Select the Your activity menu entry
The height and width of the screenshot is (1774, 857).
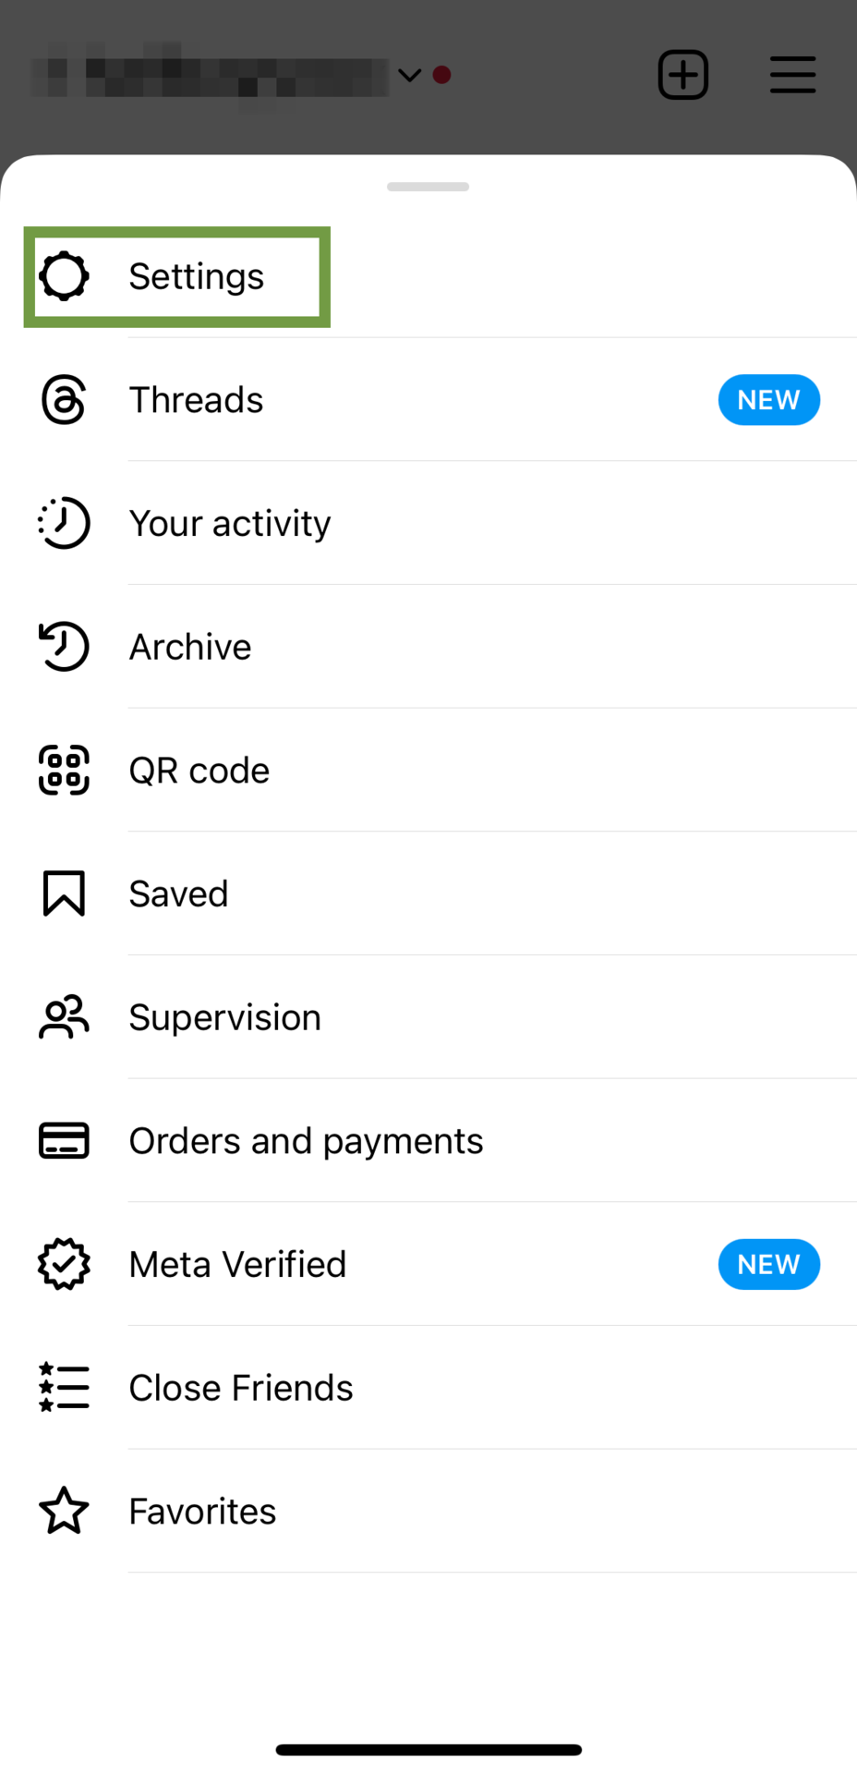229,524
